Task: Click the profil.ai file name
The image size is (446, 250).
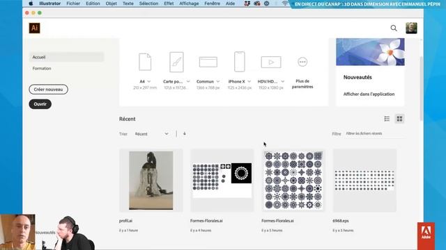Action: (x=125, y=221)
